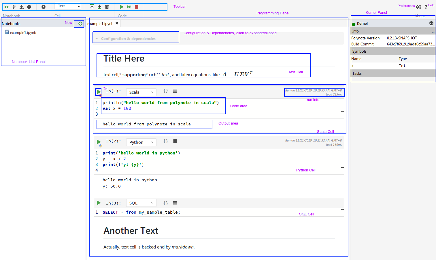Run the In(2) Python cell
This screenshot has width=436, height=260.
tap(99, 142)
